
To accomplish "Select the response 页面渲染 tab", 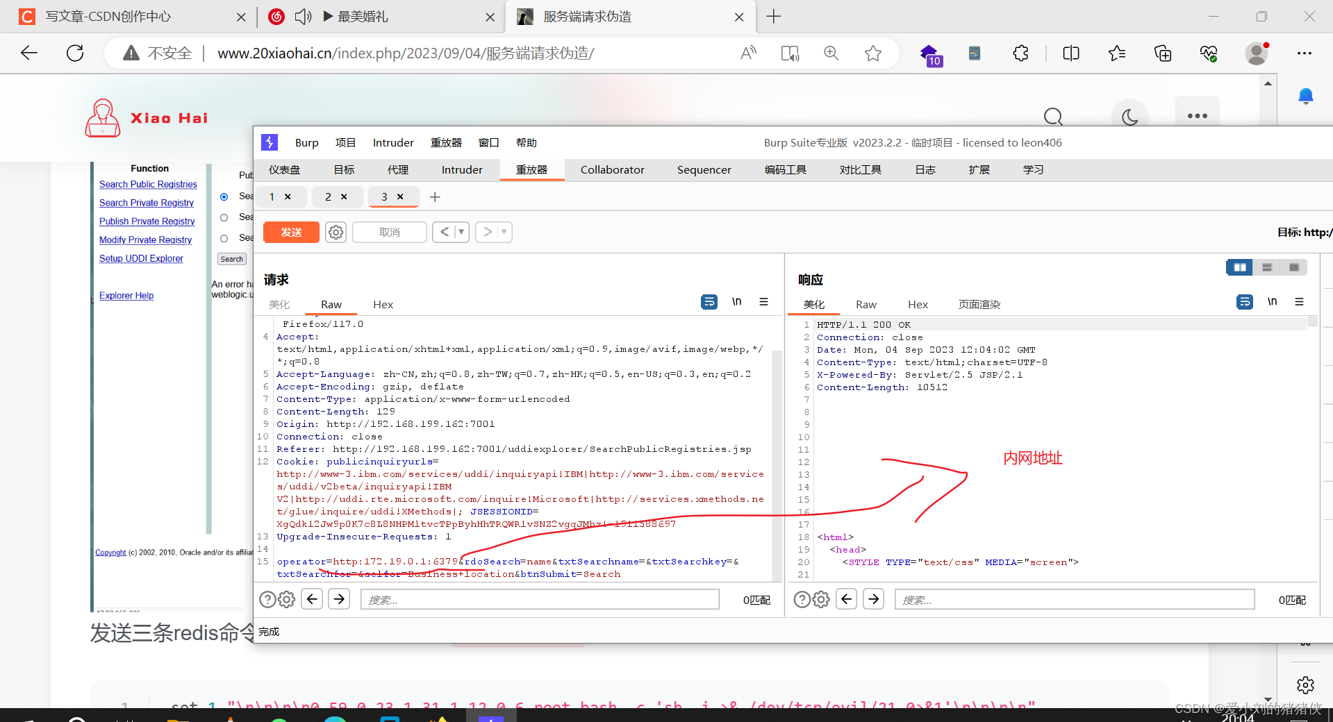I will (979, 304).
